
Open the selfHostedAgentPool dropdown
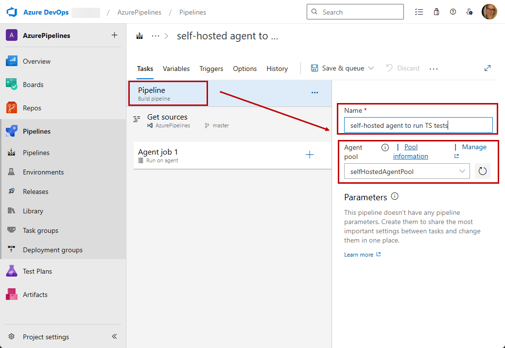point(407,171)
